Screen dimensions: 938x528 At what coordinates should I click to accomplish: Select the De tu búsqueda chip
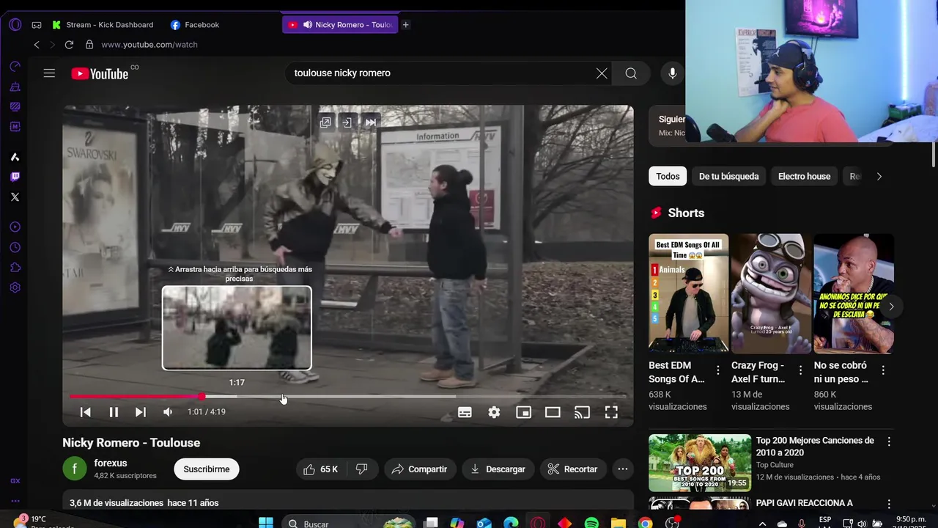click(728, 177)
